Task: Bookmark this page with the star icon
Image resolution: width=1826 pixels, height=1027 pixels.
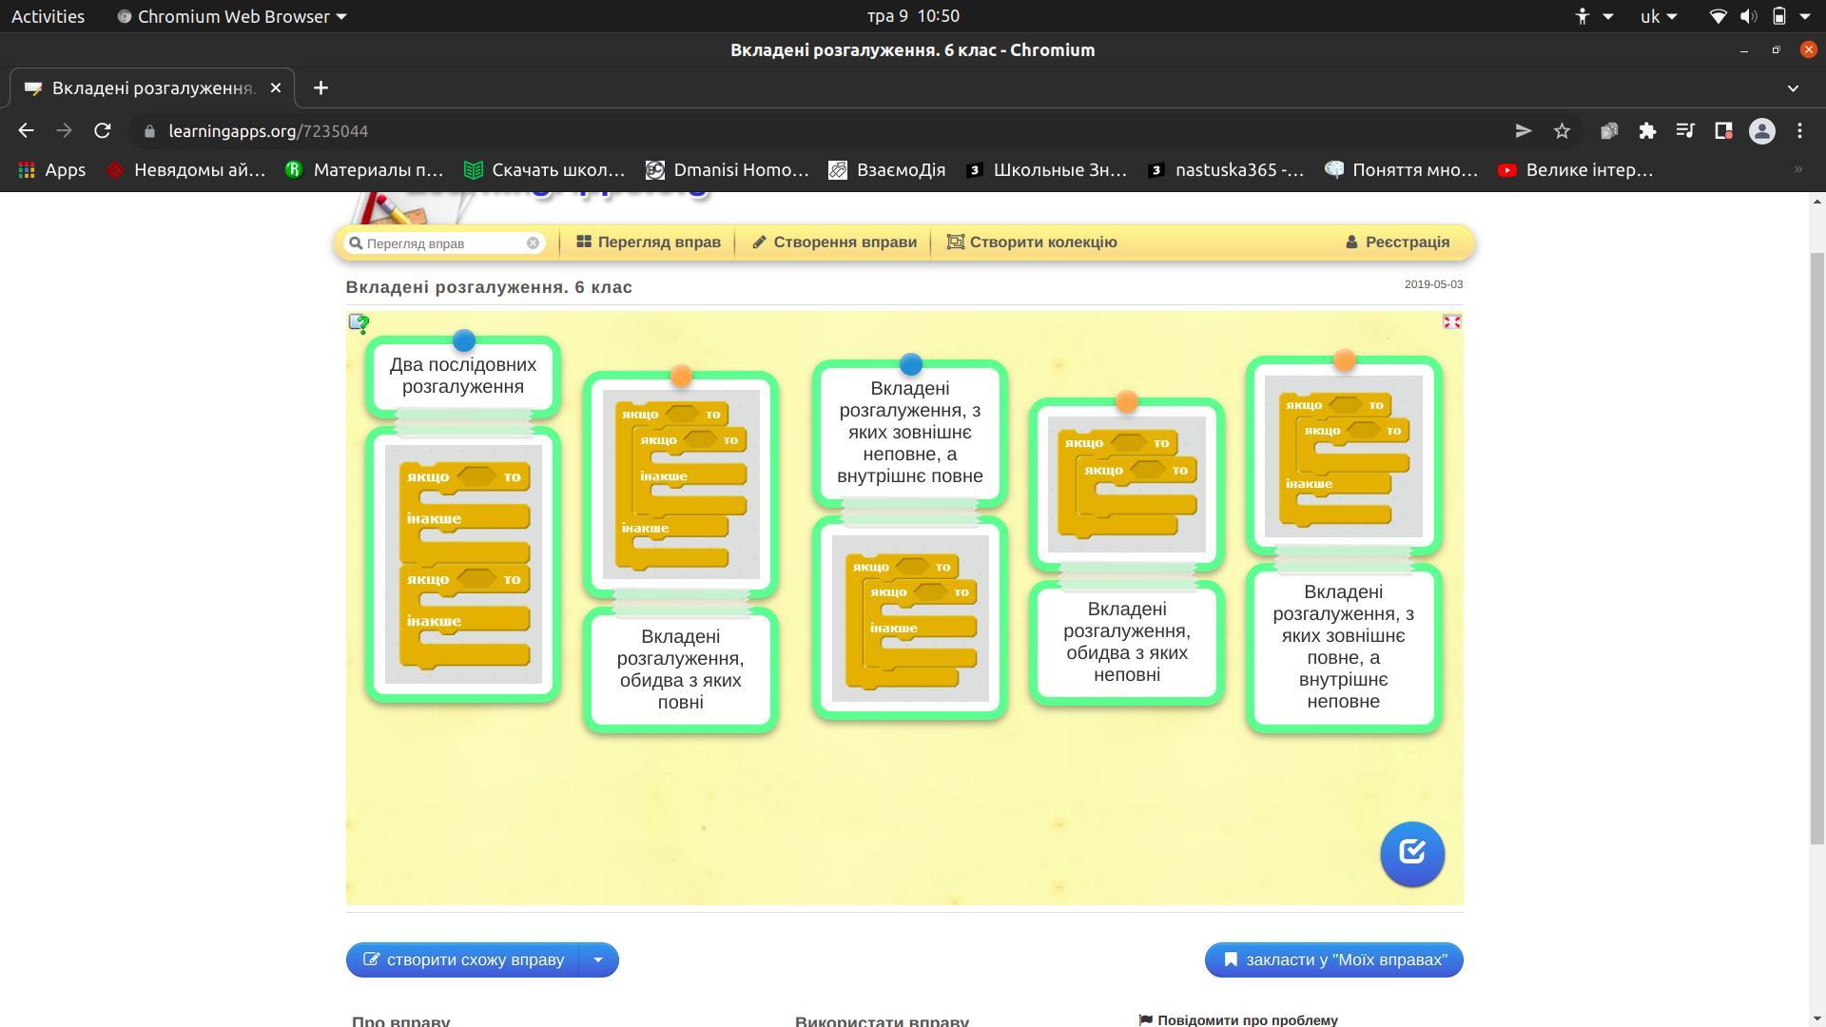Action: (1562, 131)
